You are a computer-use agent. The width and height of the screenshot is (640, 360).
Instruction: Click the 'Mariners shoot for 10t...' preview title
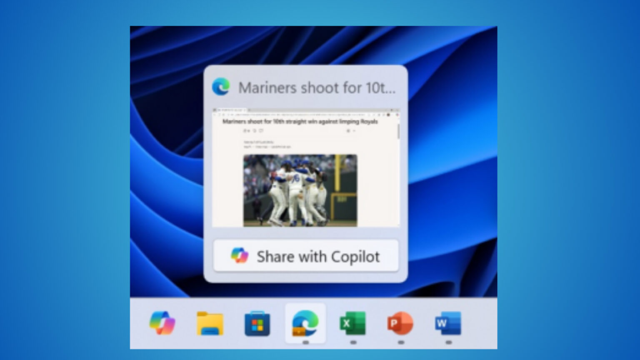[317, 88]
